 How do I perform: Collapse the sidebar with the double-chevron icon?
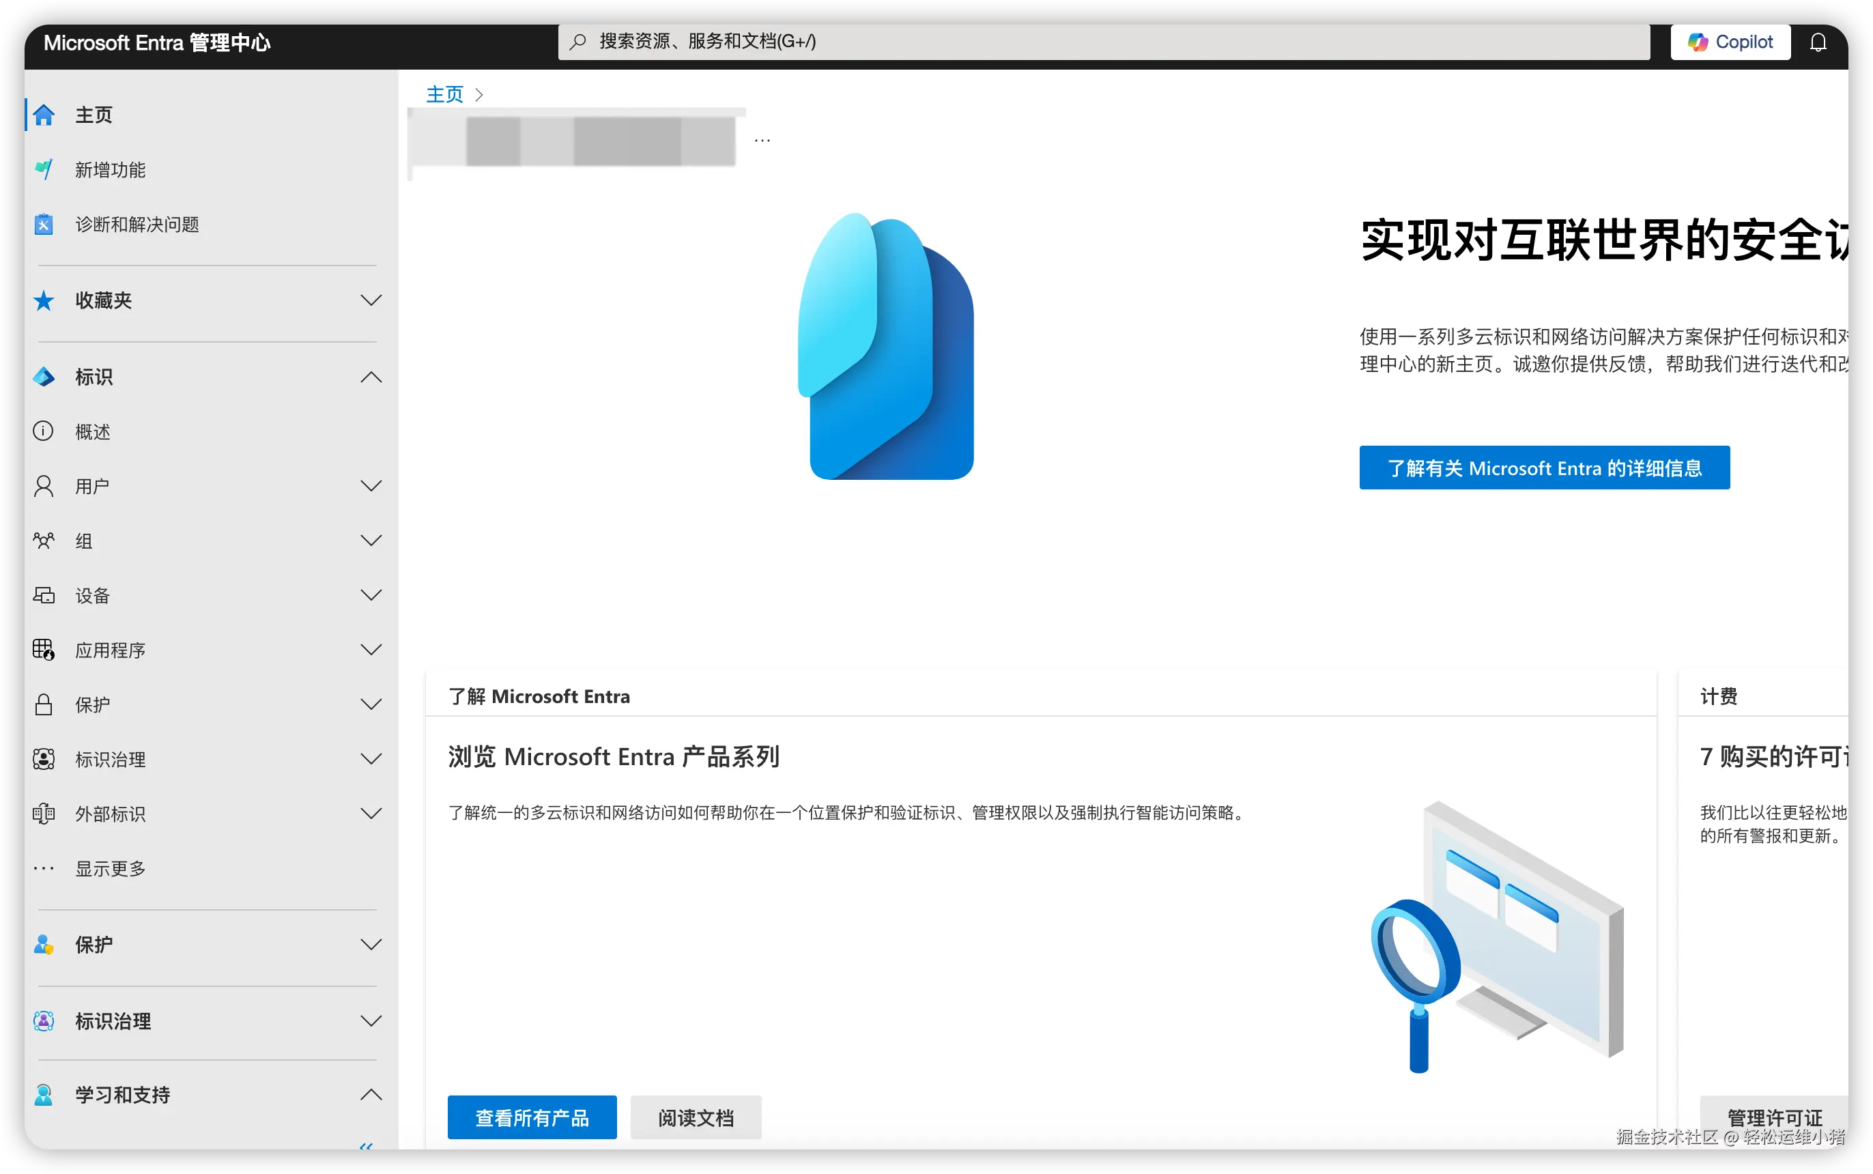click(x=367, y=1145)
